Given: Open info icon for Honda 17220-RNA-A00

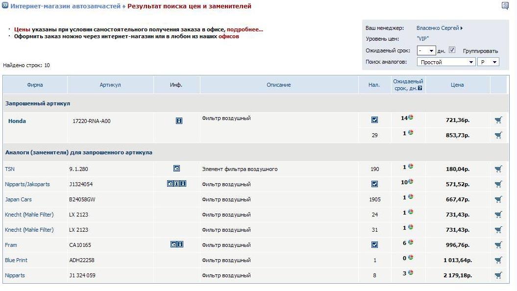Looking at the screenshot, I should pyautogui.click(x=179, y=121).
